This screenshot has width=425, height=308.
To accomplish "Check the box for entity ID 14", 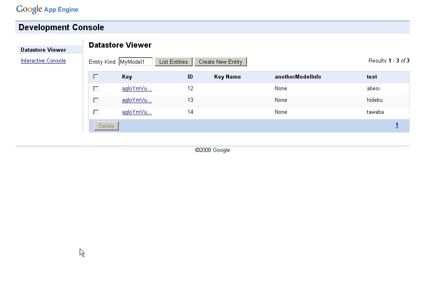I will click(x=96, y=112).
